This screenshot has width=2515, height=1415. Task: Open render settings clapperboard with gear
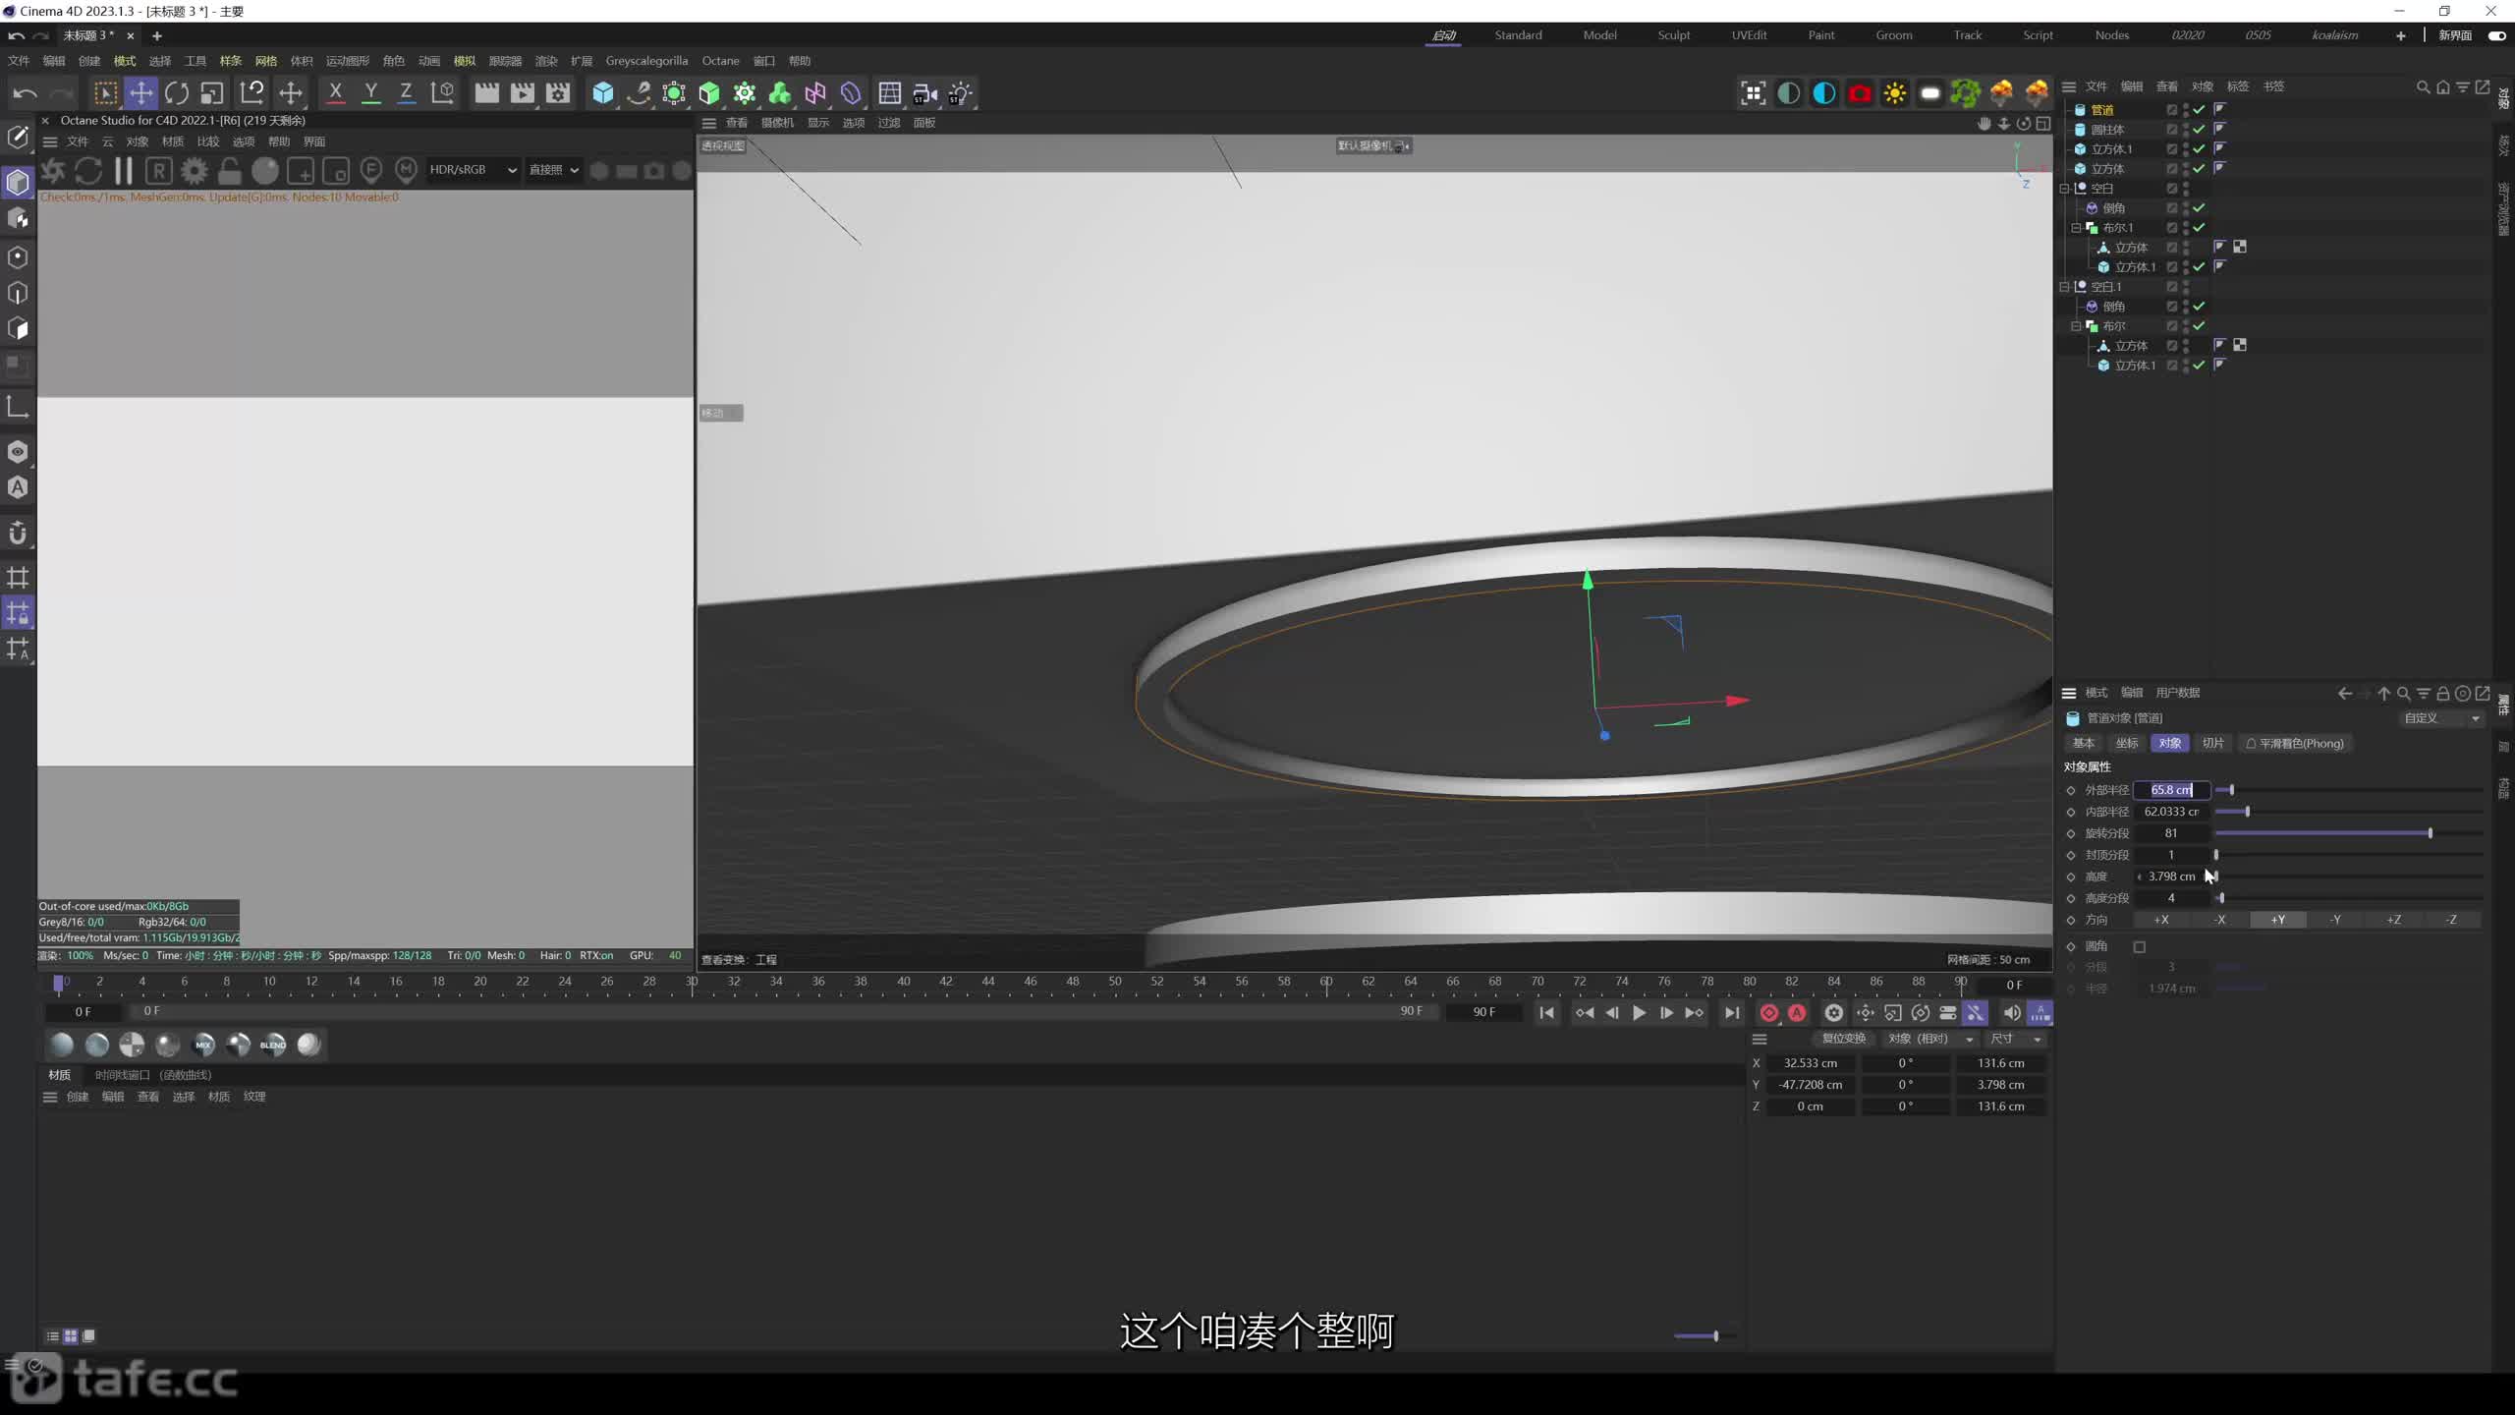(558, 93)
